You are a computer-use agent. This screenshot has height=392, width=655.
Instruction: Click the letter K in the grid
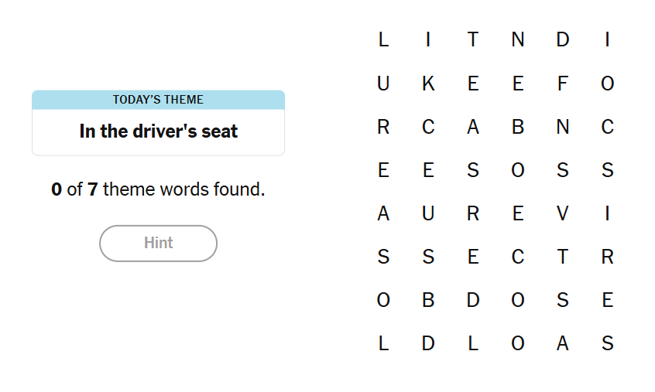(x=428, y=84)
